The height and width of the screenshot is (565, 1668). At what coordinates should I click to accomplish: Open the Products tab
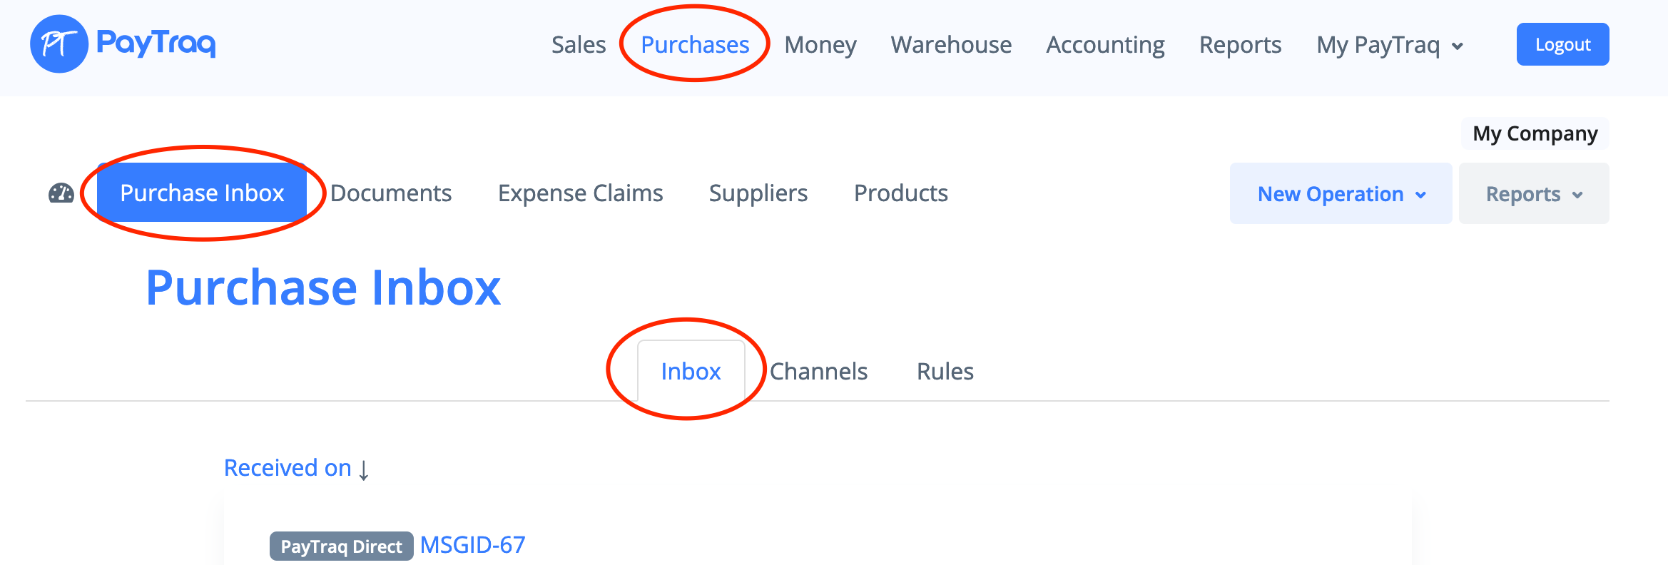[x=900, y=193]
